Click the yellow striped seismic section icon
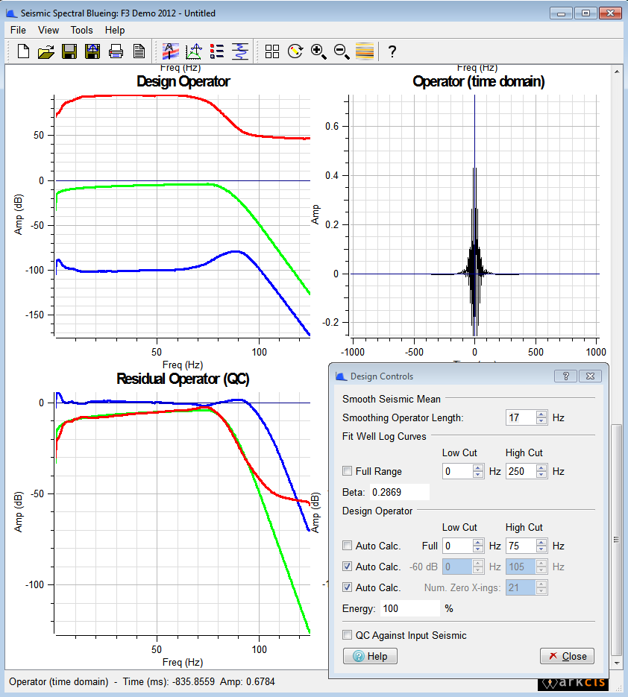The image size is (628, 697). tap(365, 51)
